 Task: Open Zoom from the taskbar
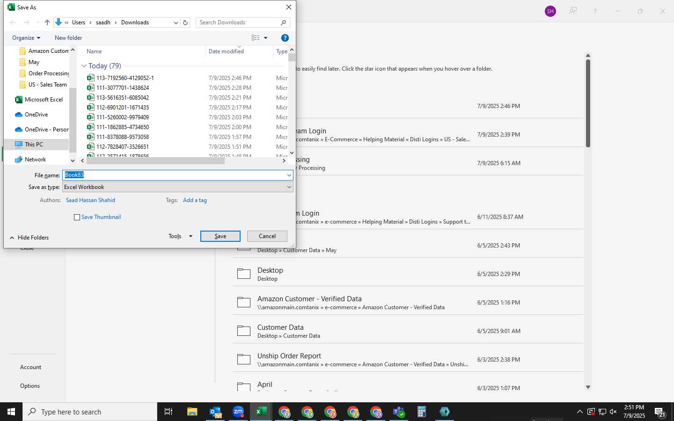[x=238, y=412]
